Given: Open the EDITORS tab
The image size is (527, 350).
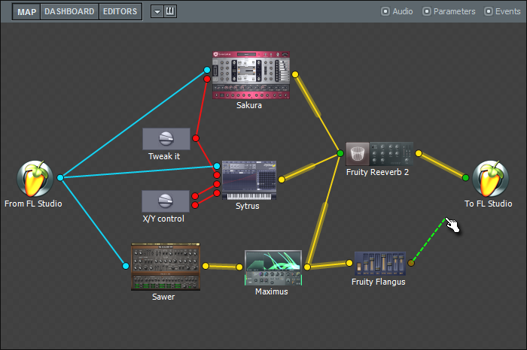Looking at the screenshot, I should point(120,11).
